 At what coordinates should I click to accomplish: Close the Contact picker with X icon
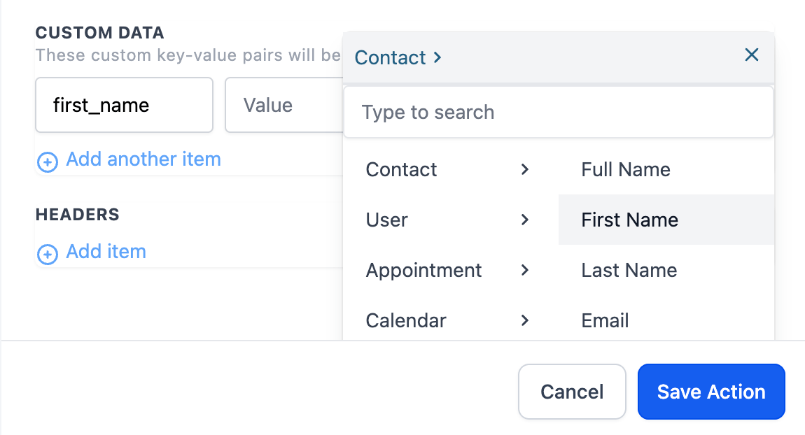(x=752, y=55)
